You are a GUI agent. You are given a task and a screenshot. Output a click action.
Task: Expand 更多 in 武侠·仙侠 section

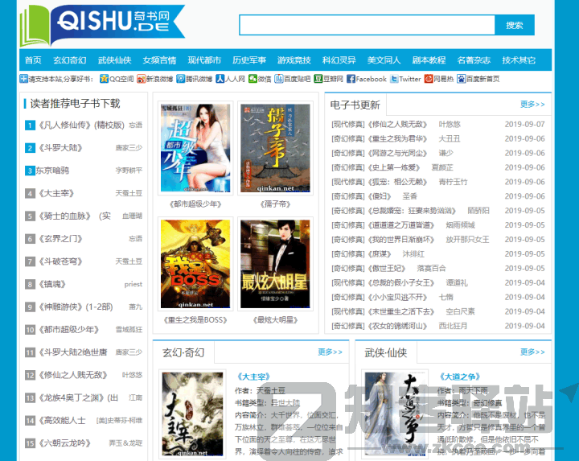pyautogui.click(x=532, y=352)
